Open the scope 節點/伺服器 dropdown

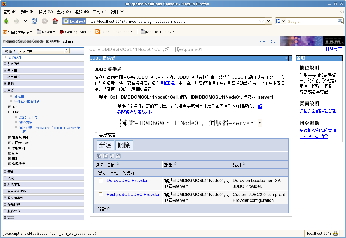(x=191, y=123)
